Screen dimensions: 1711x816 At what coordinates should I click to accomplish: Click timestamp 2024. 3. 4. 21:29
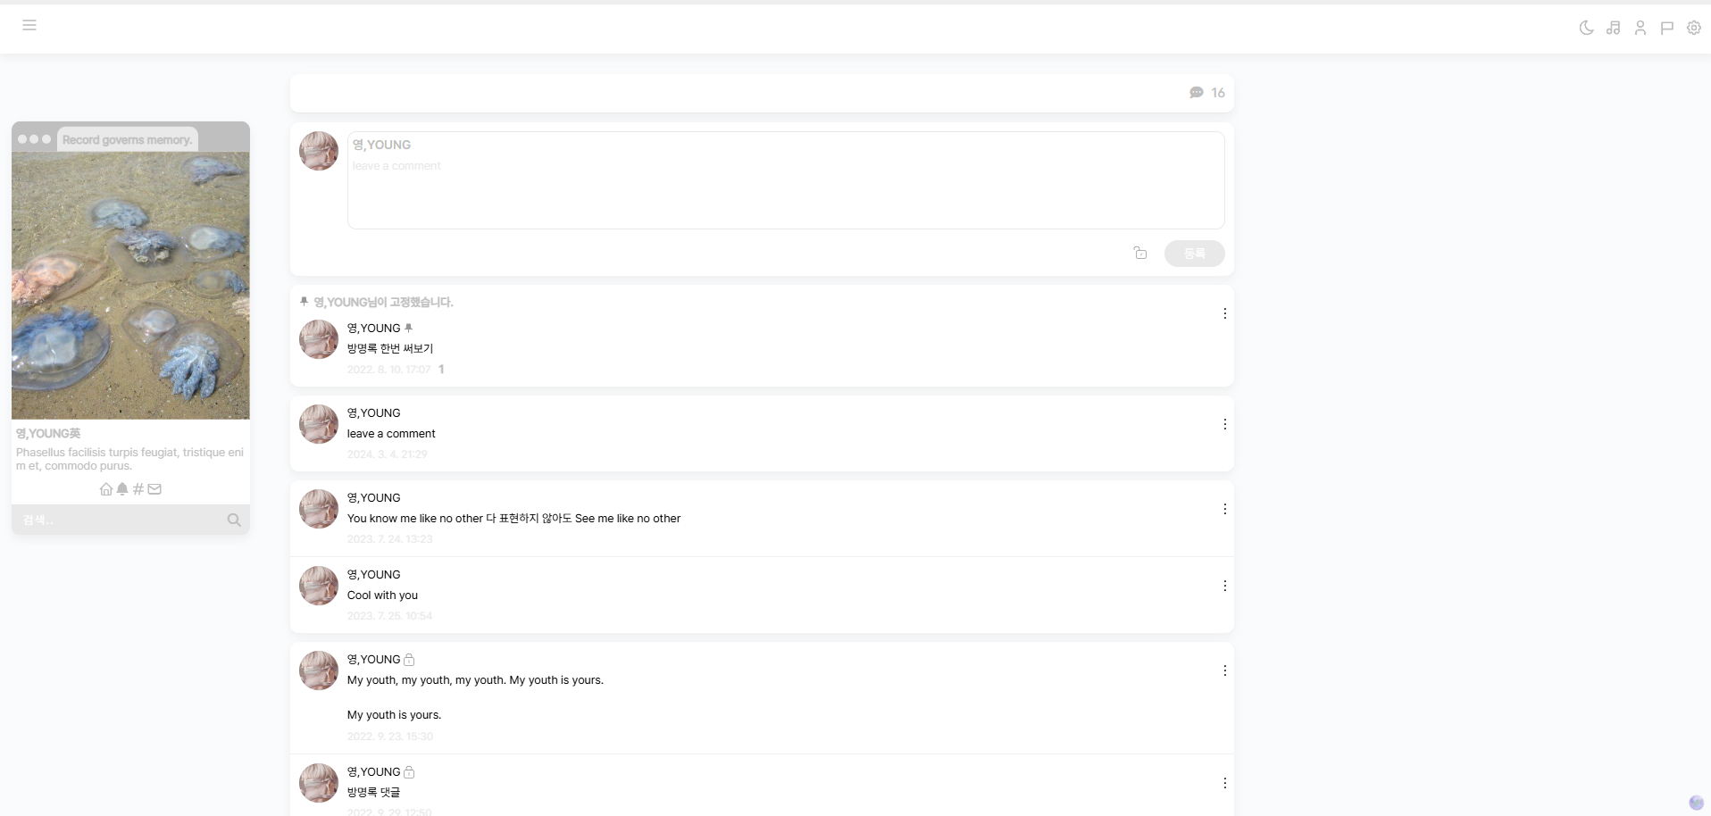click(388, 454)
